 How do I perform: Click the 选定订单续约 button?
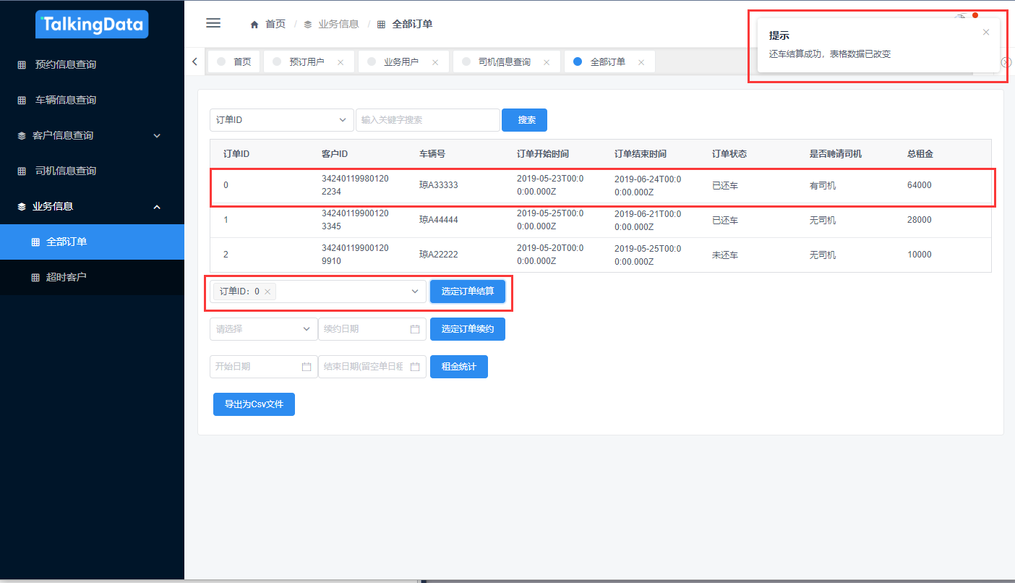pyautogui.click(x=468, y=329)
